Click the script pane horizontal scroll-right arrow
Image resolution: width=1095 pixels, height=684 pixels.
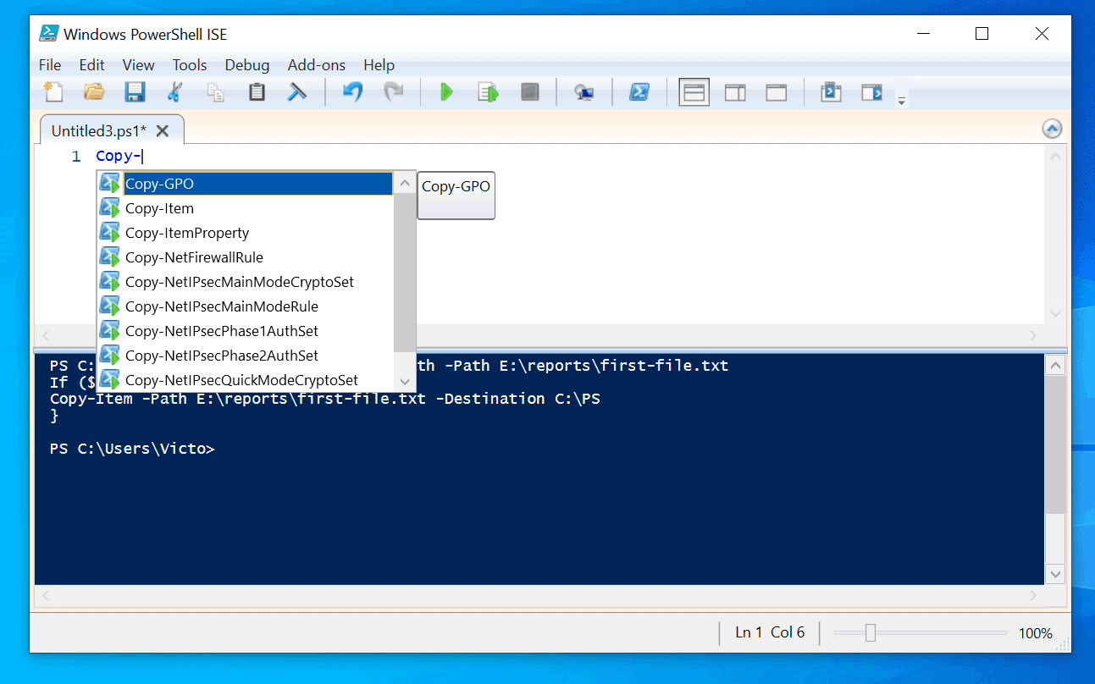coord(1033,335)
